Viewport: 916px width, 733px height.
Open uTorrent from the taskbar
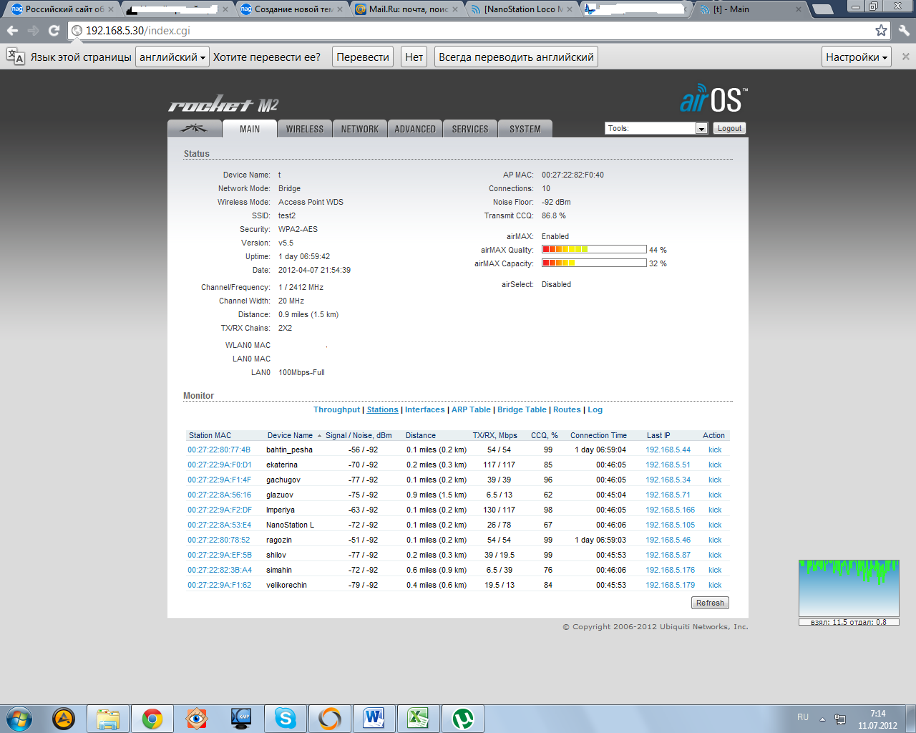[462, 718]
